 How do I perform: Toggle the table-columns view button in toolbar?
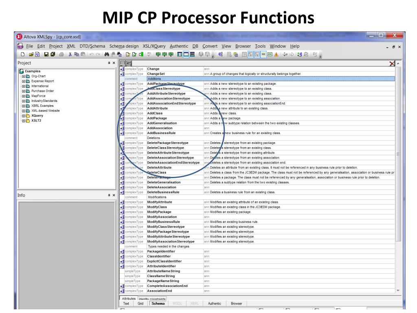point(180,54)
